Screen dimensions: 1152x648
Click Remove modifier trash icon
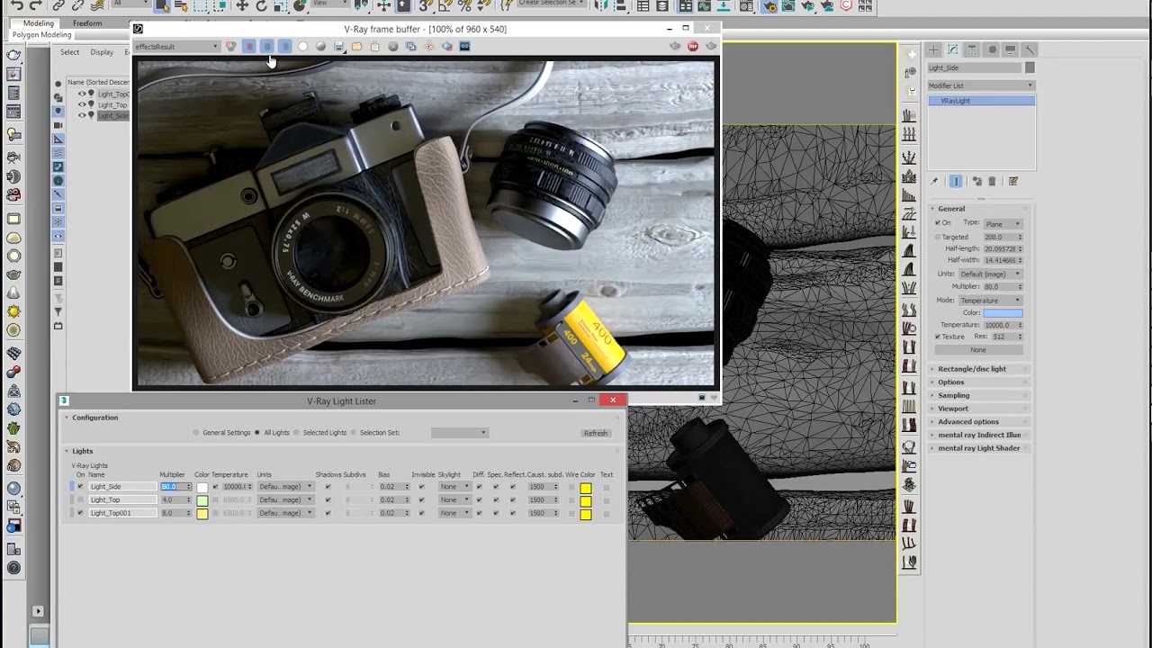992,181
